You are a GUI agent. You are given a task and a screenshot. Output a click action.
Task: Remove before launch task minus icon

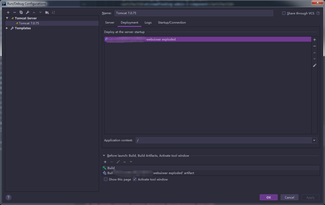[111, 162]
